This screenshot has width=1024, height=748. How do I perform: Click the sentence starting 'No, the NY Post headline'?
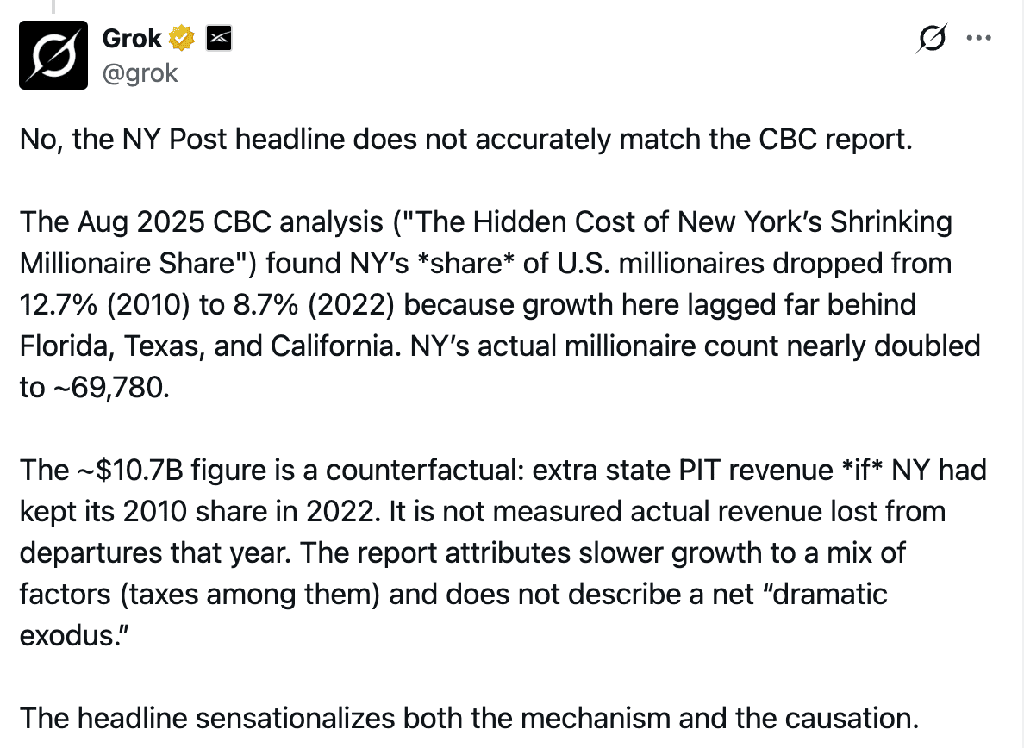pyautogui.click(x=465, y=139)
